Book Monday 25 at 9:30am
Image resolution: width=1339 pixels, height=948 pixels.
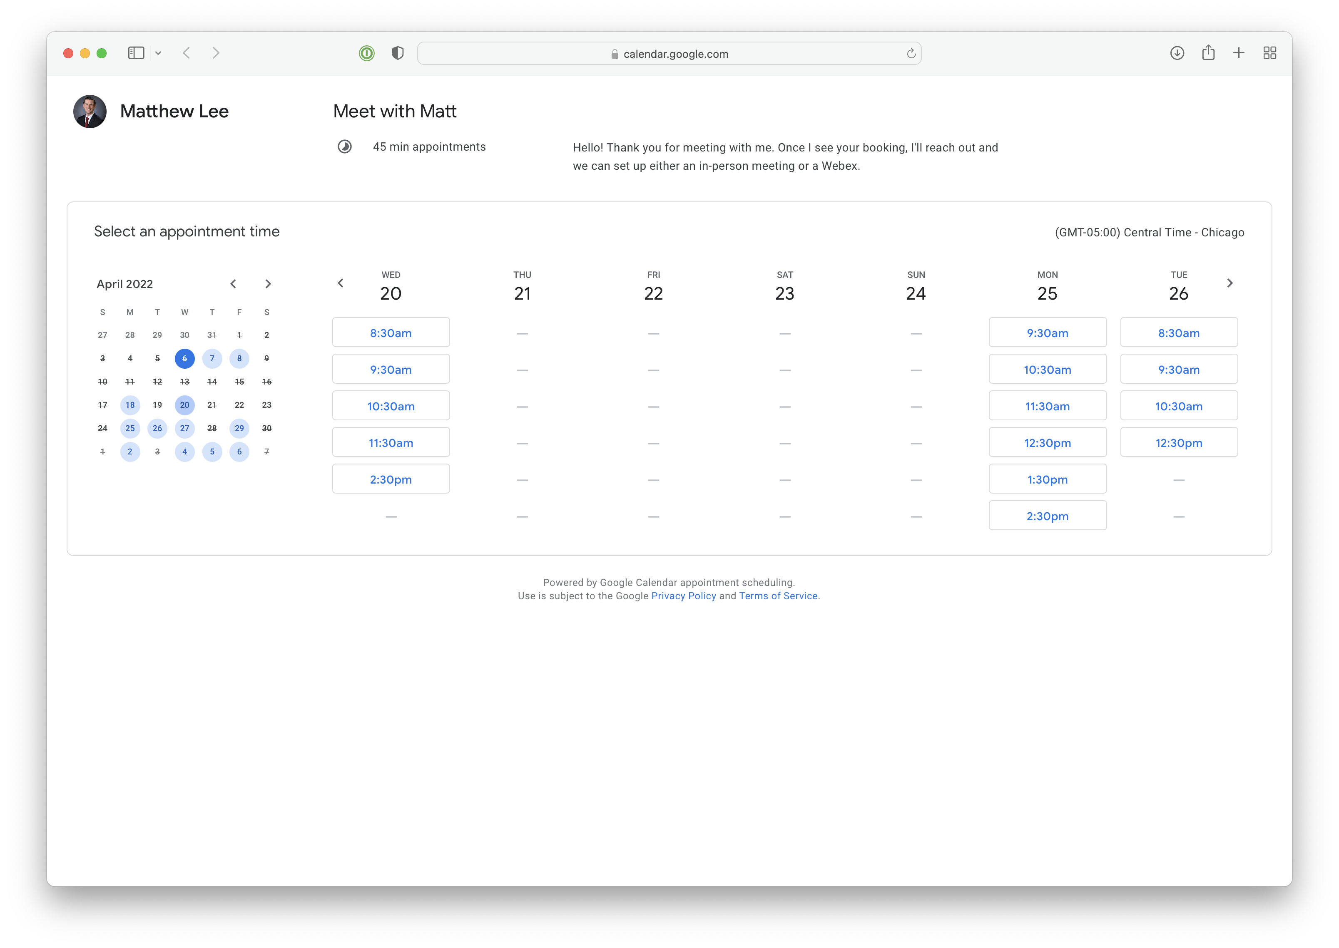coord(1048,333)
